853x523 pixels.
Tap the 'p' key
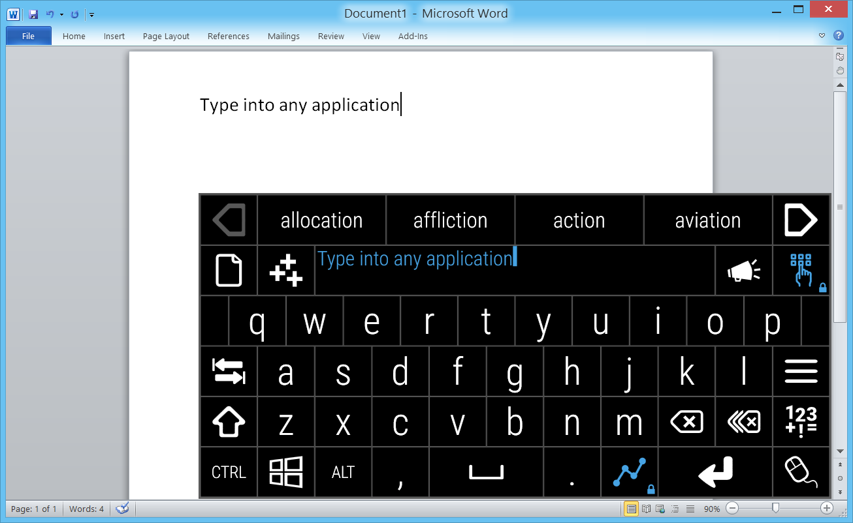pos(772,321)
